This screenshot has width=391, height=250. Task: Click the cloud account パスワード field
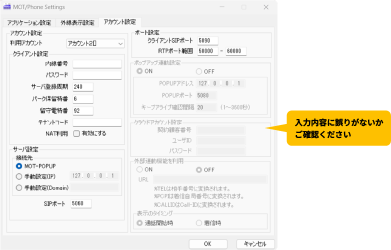[221, 151]
